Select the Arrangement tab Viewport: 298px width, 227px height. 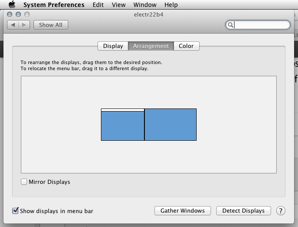151,46
